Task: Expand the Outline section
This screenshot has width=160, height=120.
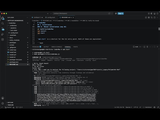Action: (10, 102)
